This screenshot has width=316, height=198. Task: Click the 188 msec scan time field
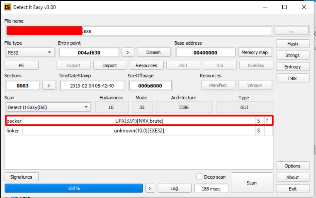click(211, 189)
